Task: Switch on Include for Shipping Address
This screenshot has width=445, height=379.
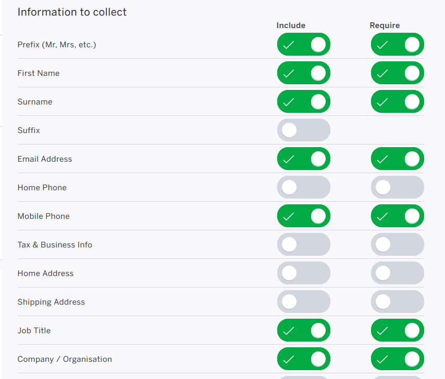Action: 303,302
